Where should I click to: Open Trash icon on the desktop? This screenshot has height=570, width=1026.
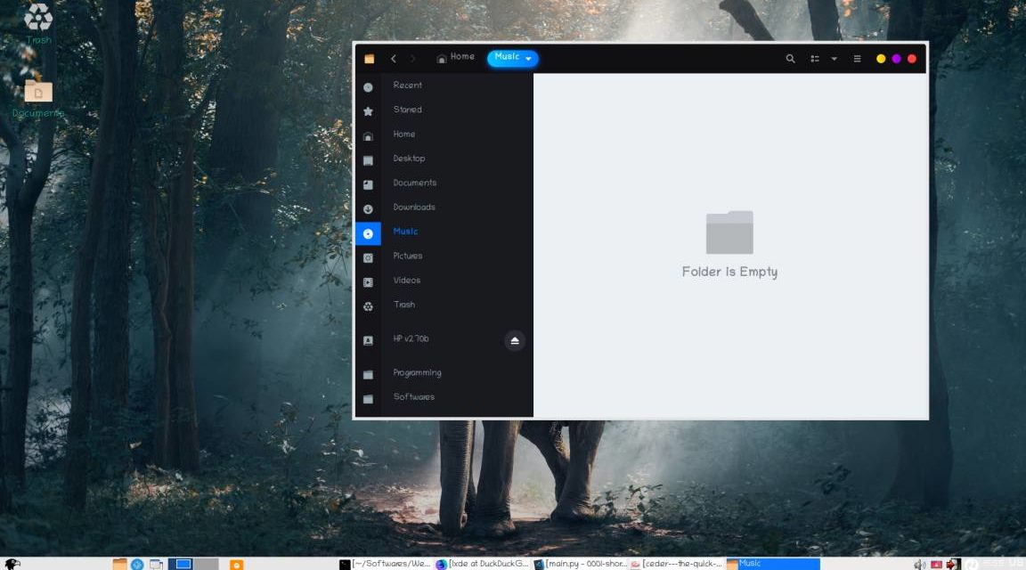[x=38, y=23]
